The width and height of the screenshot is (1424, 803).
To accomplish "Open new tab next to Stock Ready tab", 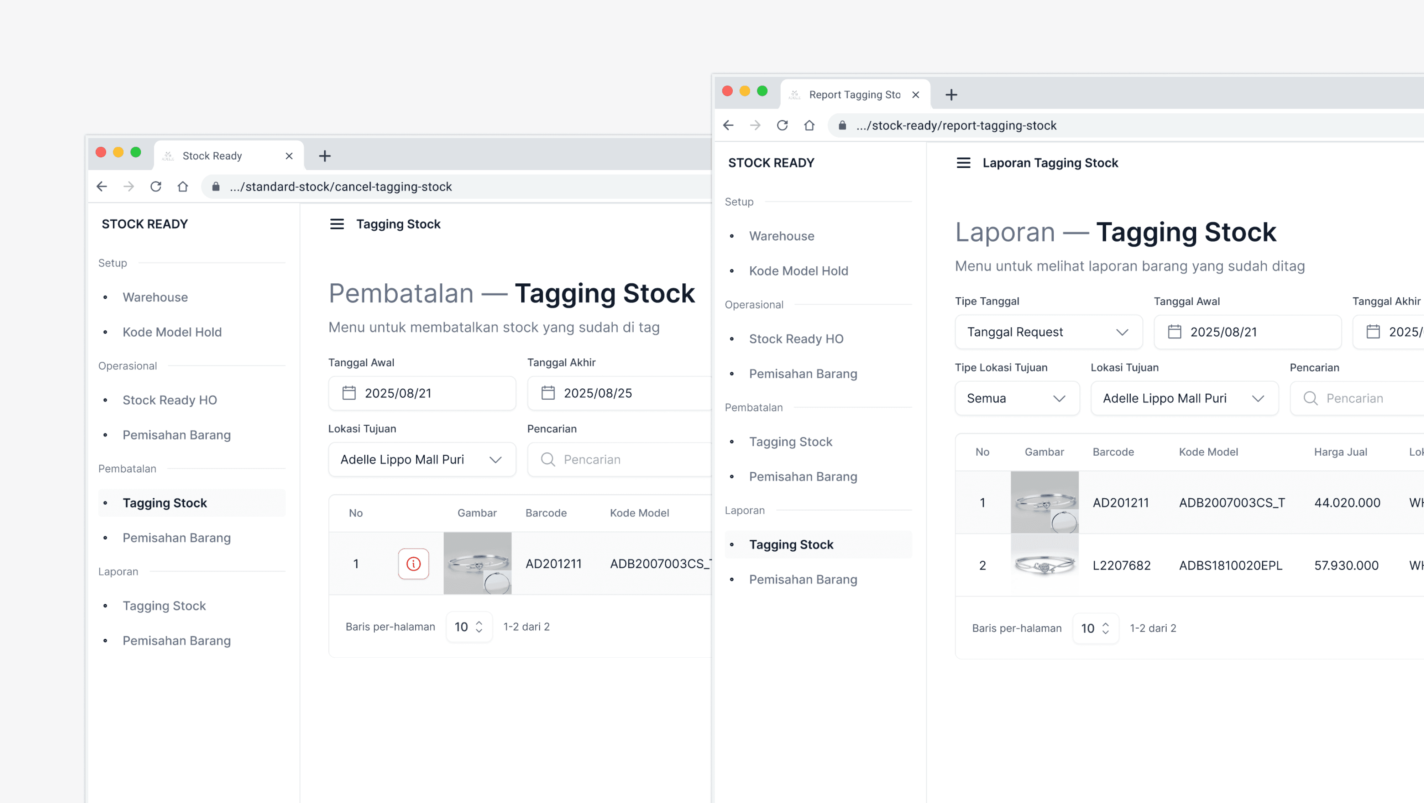I will [324, 156].
